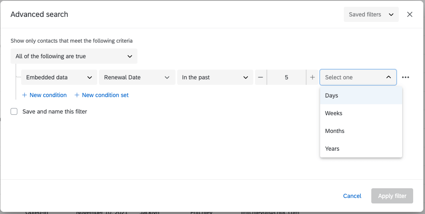This screenshot has width=425, height=214.
Task: Click the number input showing 5
Action: (286, 77)
